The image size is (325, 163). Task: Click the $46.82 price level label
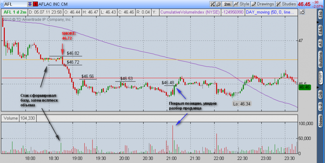click(73, 53)
